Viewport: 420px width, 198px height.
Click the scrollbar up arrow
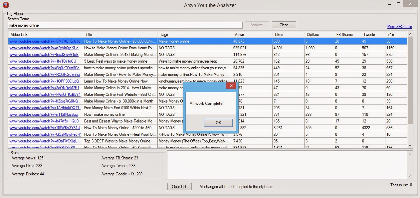410,34
